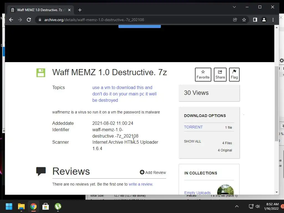Click the share-this-page icon in address bar
The width and height of the screenshot is (284, 213).
[x=235, y=20]
